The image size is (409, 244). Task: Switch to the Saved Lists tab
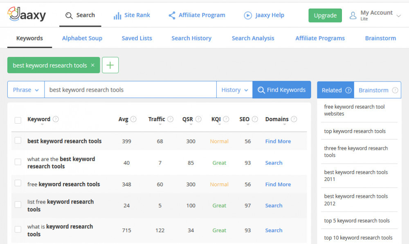(x=137, y=38)
